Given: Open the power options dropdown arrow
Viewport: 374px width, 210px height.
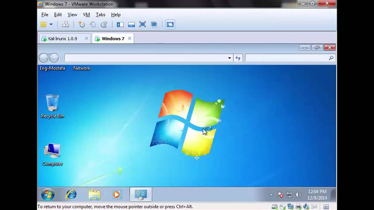Looking at the screenshot, I should [51, 24].
